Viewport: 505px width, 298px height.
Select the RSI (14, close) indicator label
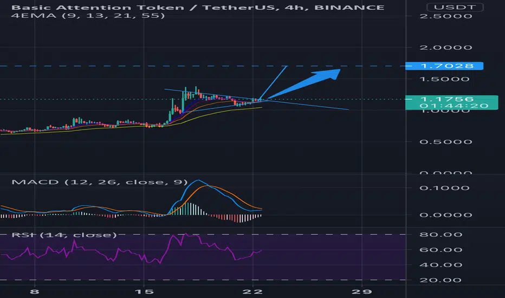64,235
